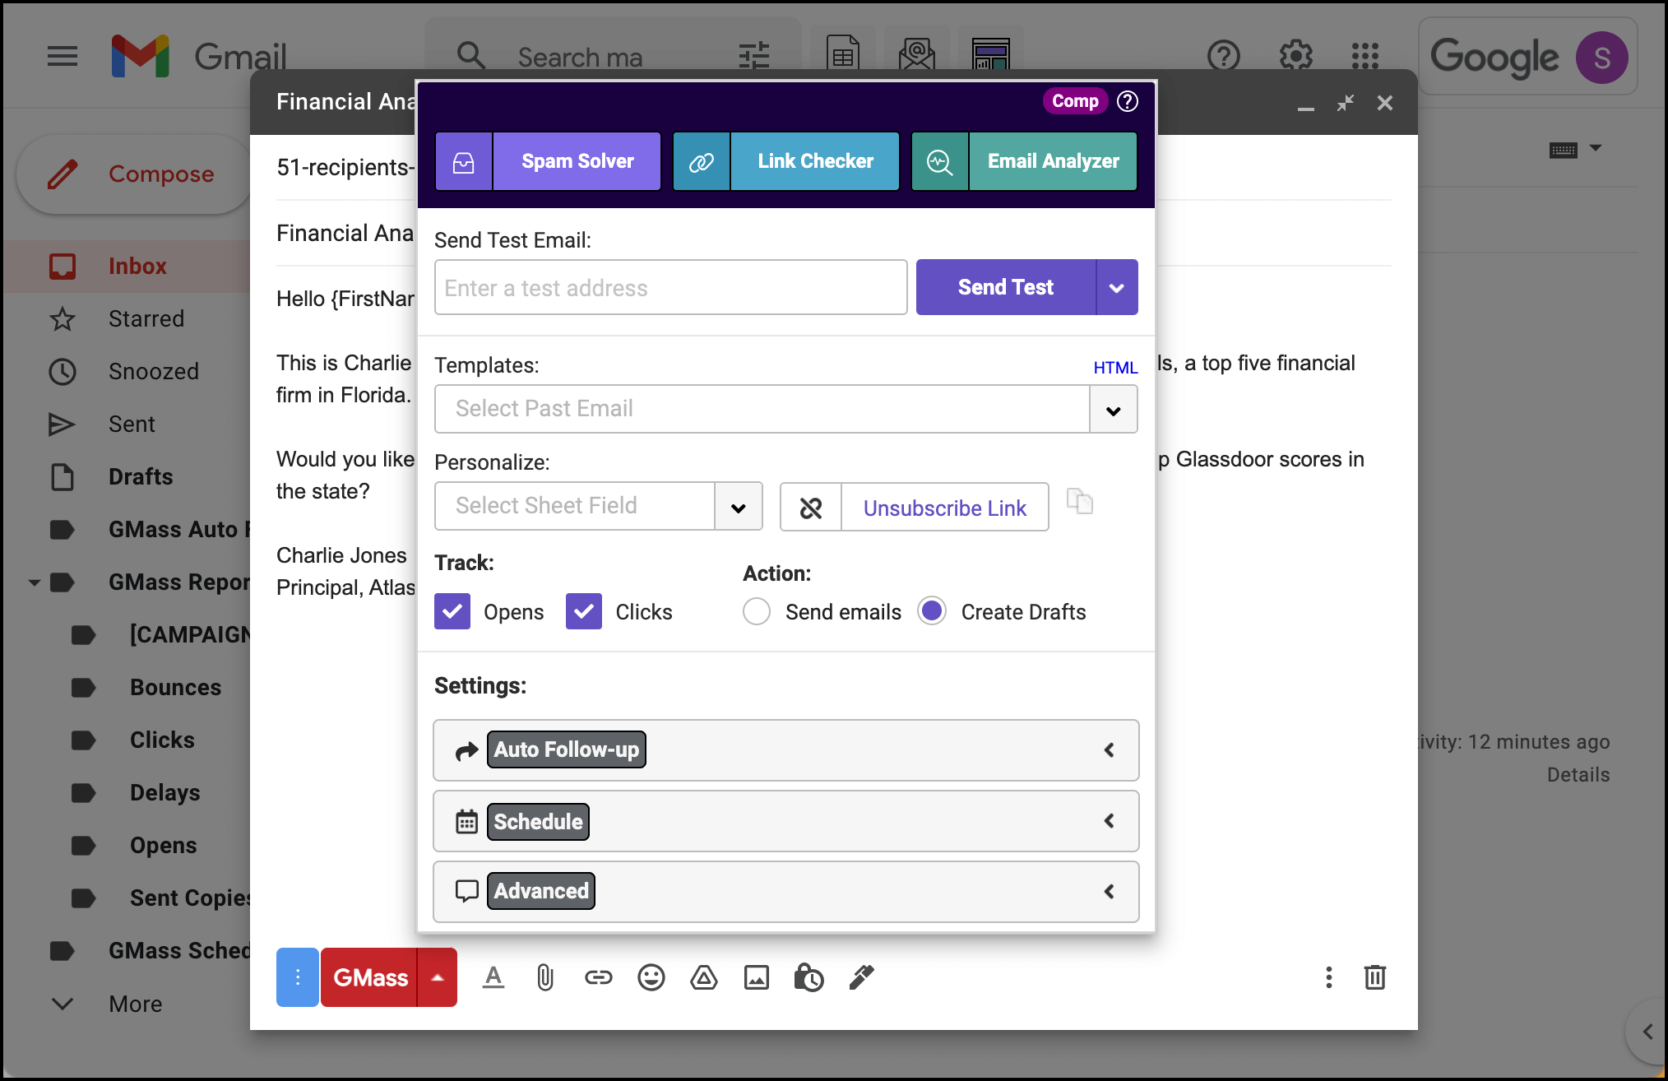
Task: Uncheck the Opens tracking checkbox
Action: [x=452, y=611]
